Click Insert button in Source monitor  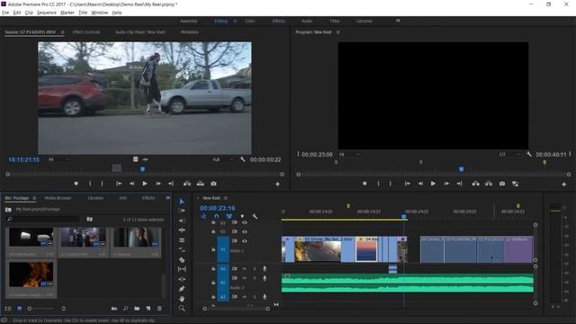click(x=187, y=184)
